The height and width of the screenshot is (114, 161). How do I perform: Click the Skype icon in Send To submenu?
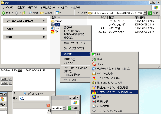(x=94, y=64)
